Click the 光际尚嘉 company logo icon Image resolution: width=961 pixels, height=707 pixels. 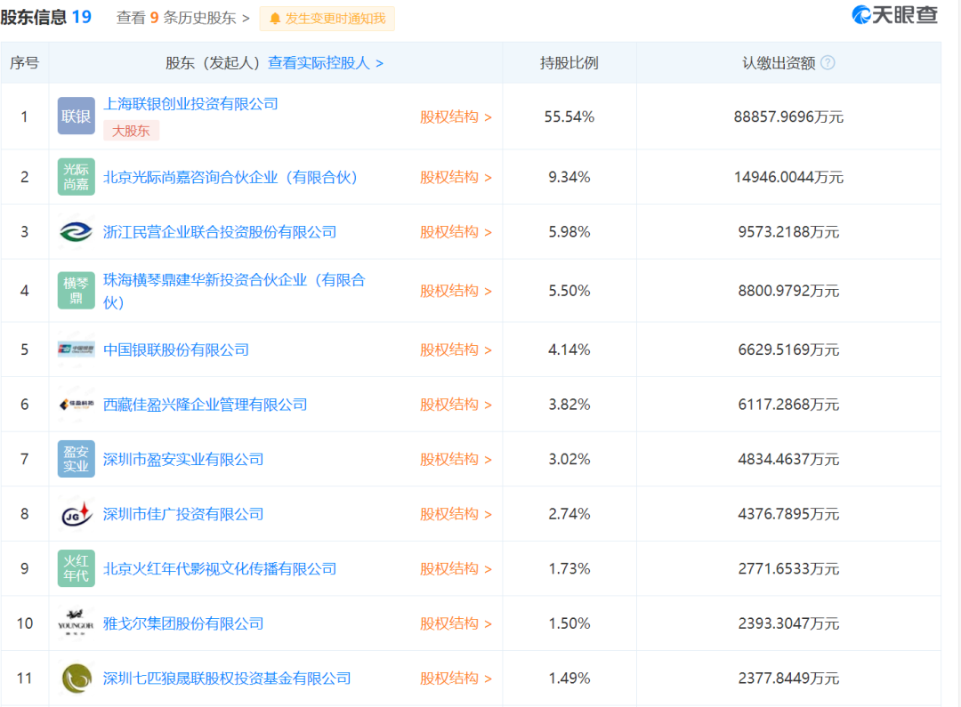(x=76, y=176)
